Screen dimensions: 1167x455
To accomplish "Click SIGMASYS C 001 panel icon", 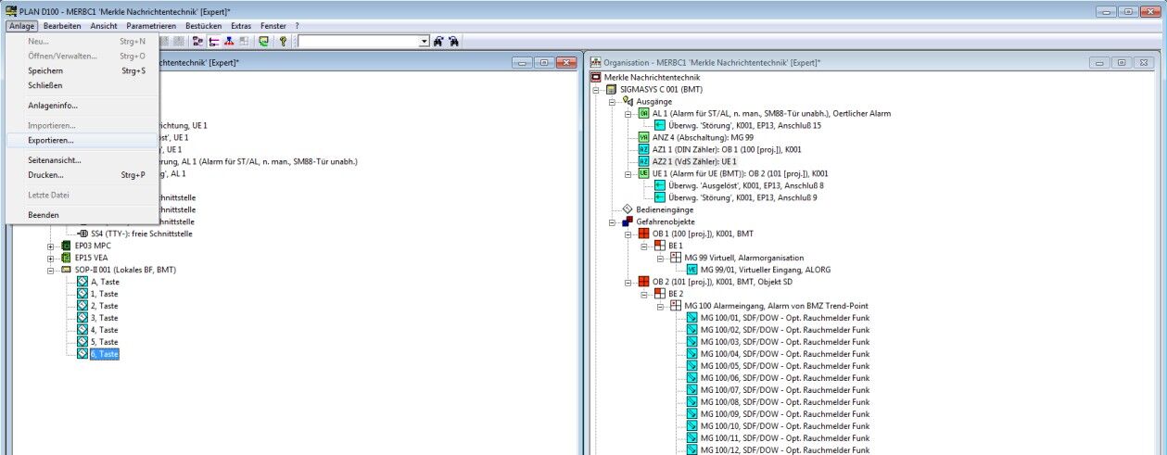I will coord(612,89).
